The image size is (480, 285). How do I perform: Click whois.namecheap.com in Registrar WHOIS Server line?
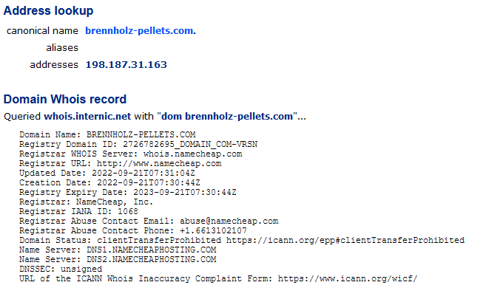click(193, 154)
